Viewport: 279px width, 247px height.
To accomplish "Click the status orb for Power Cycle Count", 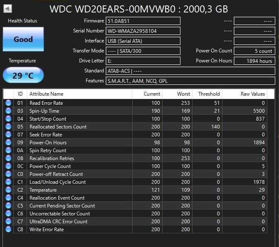I will coord(8,166).
